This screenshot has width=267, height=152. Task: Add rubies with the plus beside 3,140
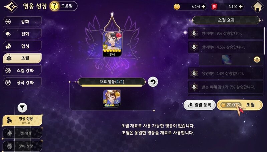tap(241, 7)
